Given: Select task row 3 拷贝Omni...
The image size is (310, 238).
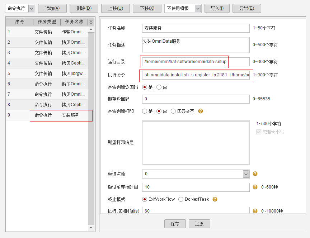Looking at the screenshot, I should [47, 53].
